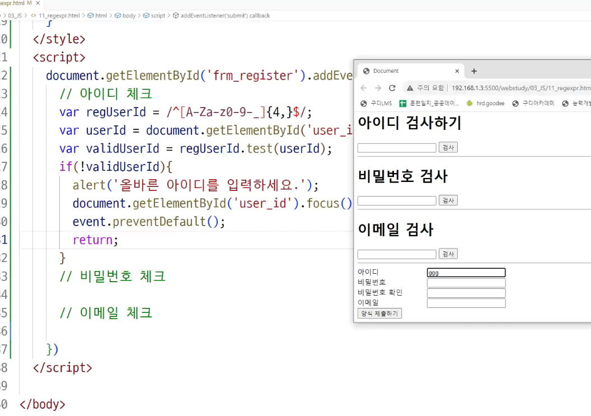
Task: Click the 이메일 검사 heading in browser
Action: click(x=396, y=230)
